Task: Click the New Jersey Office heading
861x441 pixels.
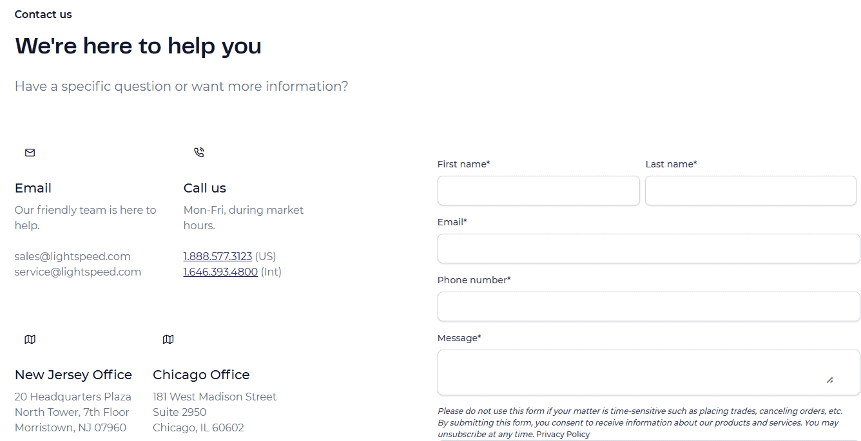Action: (73, 375)
